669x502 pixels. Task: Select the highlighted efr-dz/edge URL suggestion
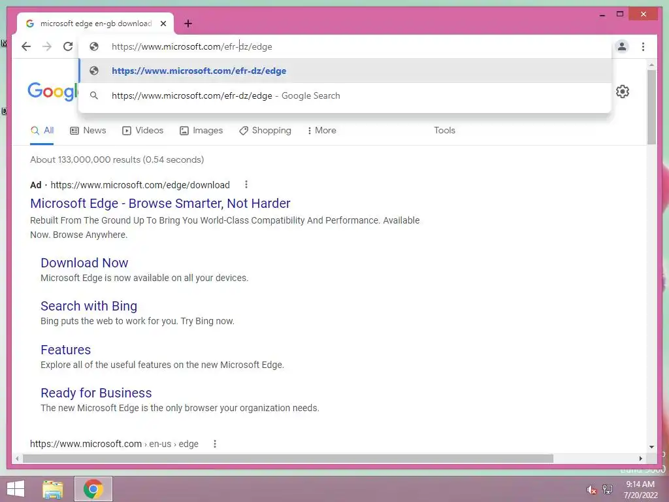pyautogui.click(x=345, y=71)
